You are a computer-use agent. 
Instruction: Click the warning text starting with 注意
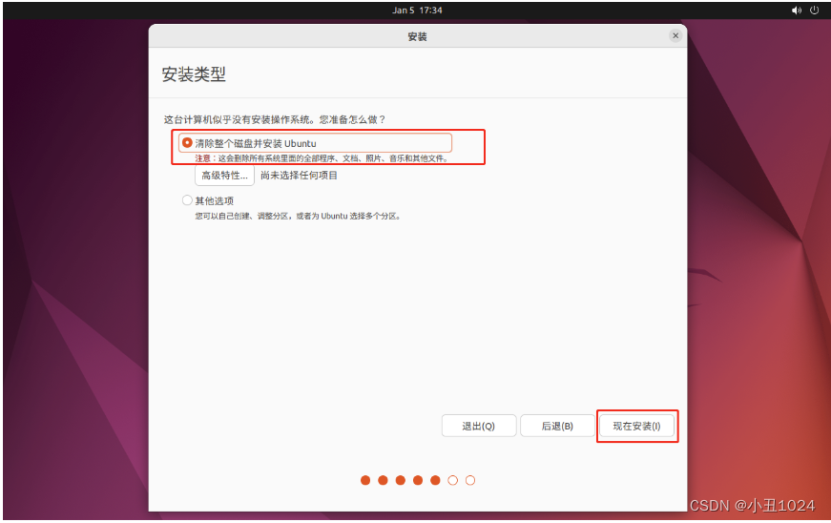[x=322, y=157]
